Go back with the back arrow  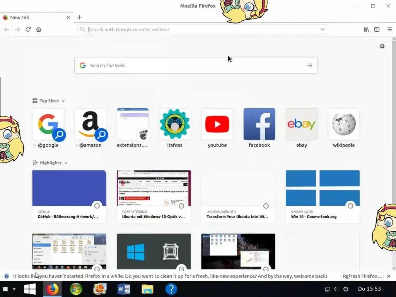(7, 29)
